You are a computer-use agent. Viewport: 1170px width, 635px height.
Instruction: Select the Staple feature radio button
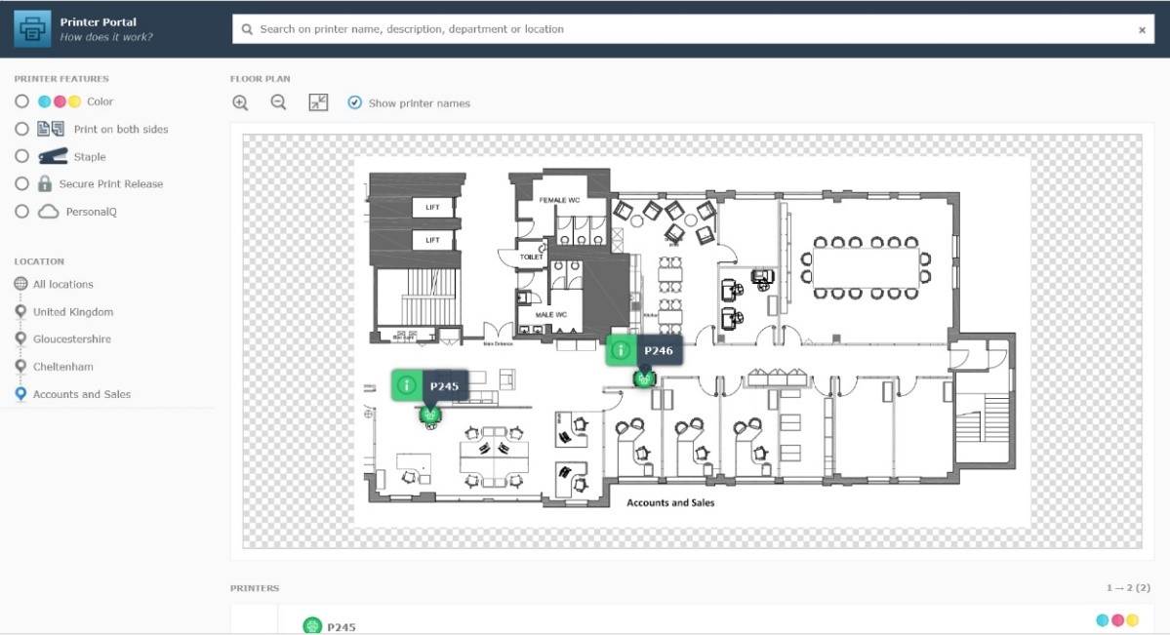click(20, 155)
